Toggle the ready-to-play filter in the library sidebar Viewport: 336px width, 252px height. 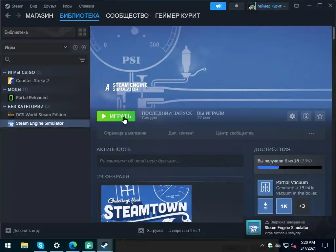[84, 47]
